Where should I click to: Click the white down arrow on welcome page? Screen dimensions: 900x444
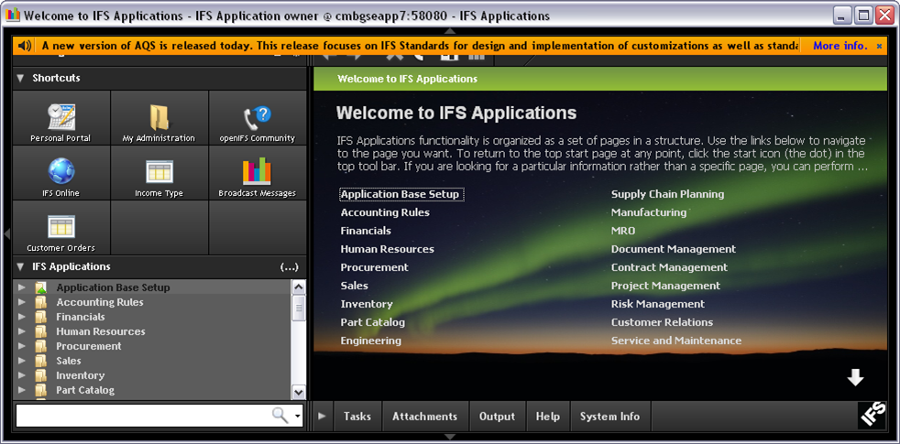[855, 377]
